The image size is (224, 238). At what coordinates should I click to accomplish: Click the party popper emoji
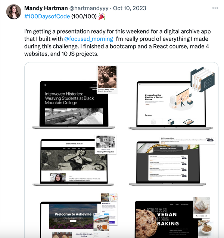(x=102, y=16)
